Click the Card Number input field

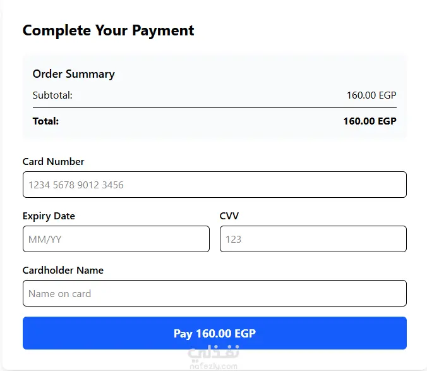[214, 185]
